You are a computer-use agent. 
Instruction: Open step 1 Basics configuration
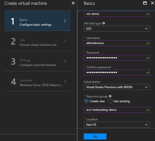[x=37, y=21]
